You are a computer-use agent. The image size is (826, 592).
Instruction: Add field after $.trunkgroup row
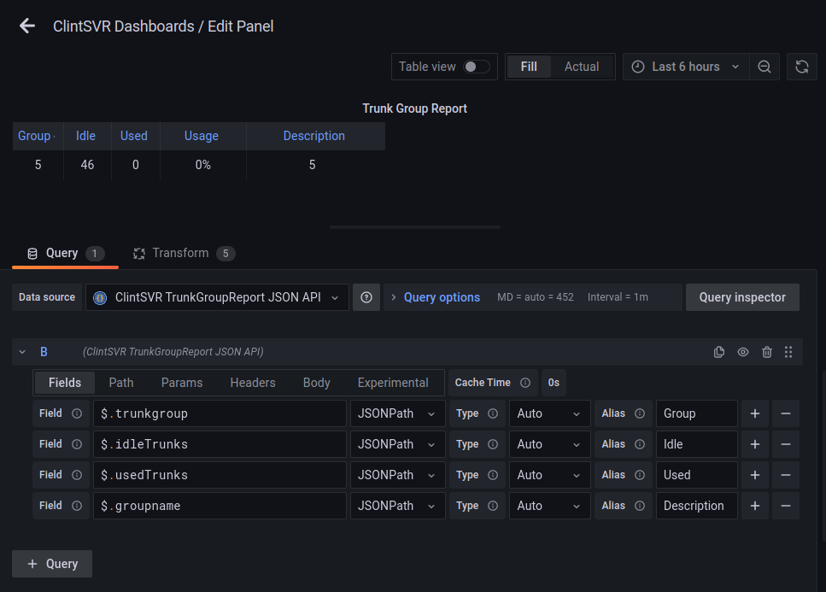pos(755,413)
